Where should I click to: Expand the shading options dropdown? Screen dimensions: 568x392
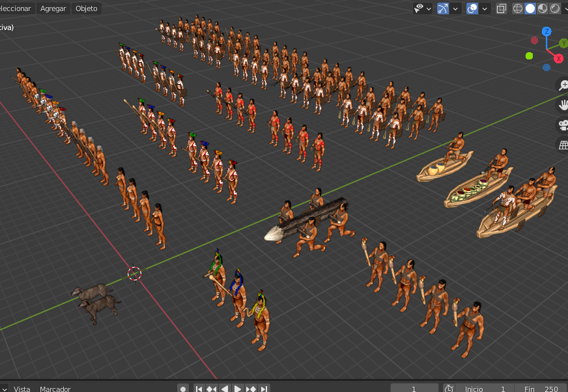coord(565,8)
